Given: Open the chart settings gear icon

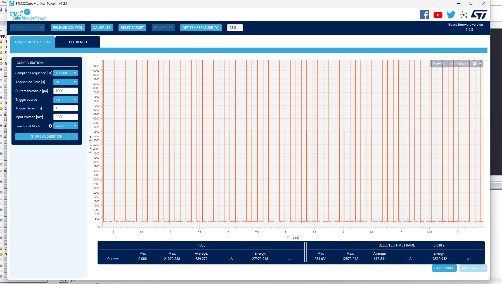Looking at the screenshot, I should coord(475,64).
